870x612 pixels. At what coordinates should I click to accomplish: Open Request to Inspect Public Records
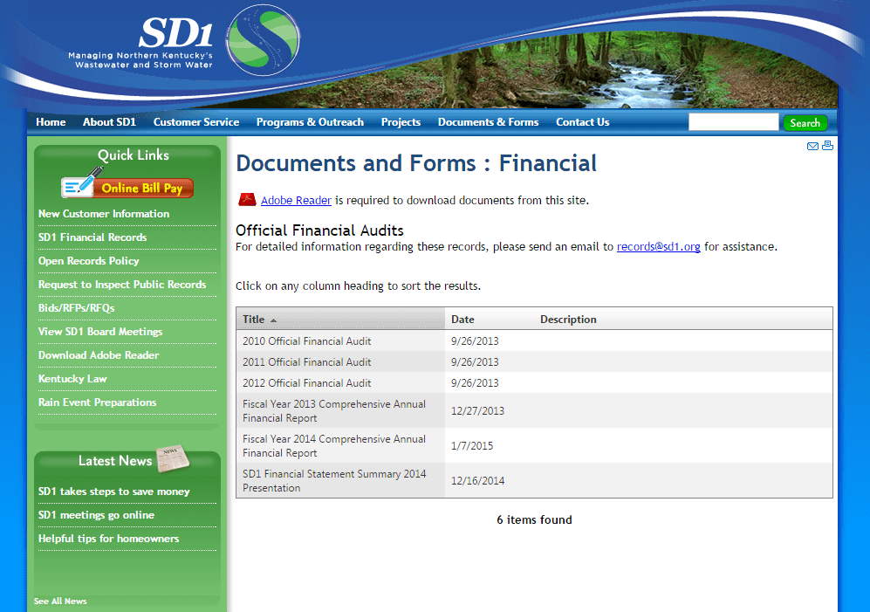[122, 285]
